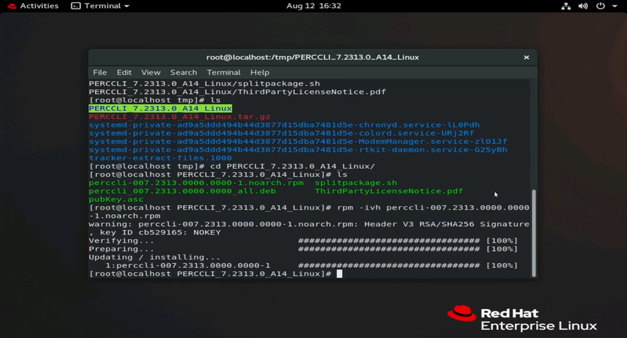
Task: Click the volume speaker icon
Action: coord(583,6)
